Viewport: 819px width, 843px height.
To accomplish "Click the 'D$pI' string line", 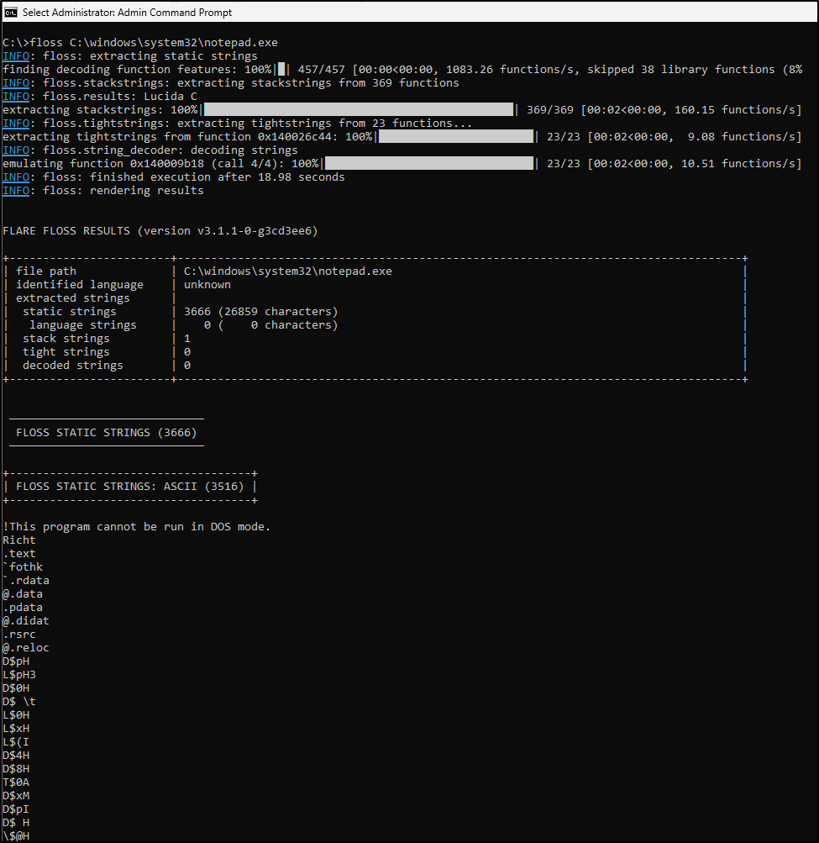I will pos(16,809).
